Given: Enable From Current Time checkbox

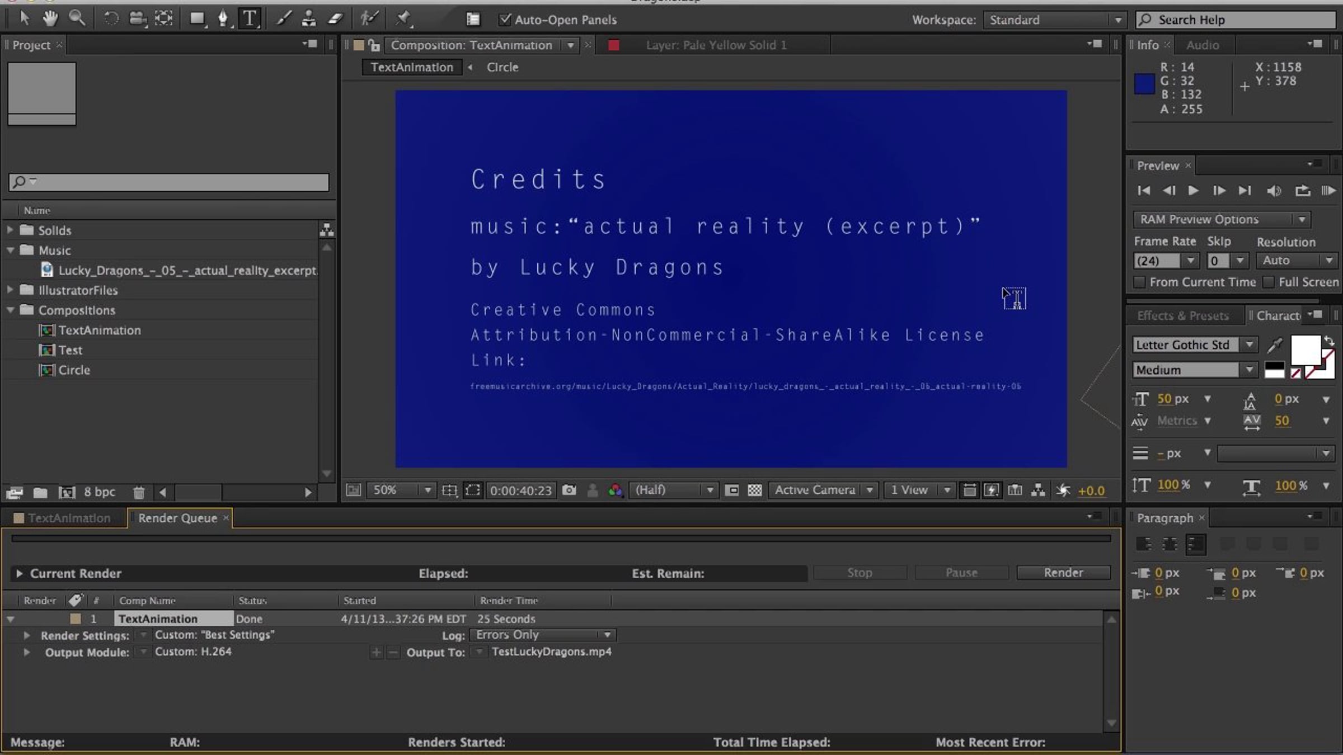Looking at the screenshot, I should tap(1139, 282).
